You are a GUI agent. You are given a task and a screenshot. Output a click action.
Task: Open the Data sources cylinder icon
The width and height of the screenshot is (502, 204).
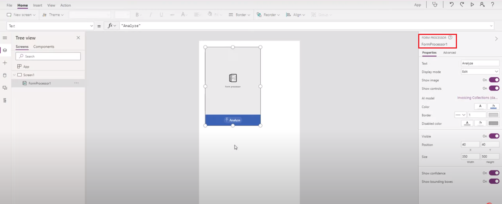point(5,75)
